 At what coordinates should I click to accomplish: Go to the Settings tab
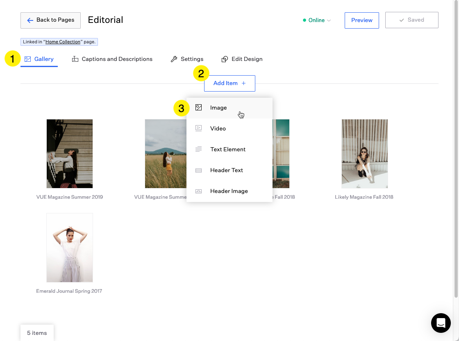(x=187, y=59)
